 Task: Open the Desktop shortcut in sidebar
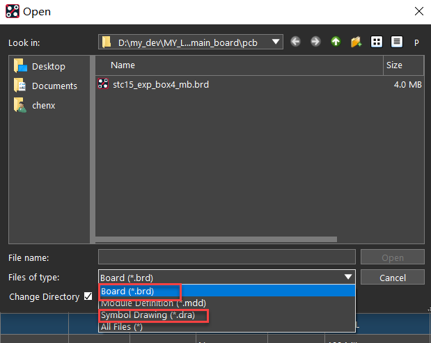(x=40, y=66)
